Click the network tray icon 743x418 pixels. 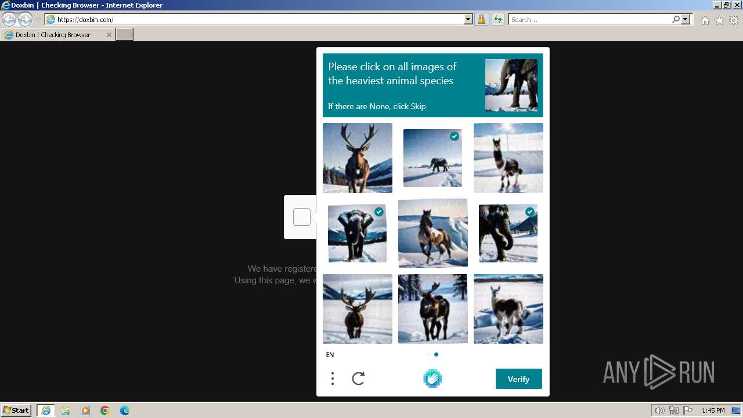(674, 410)
